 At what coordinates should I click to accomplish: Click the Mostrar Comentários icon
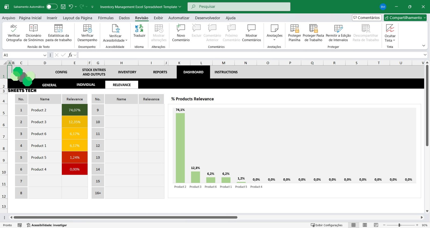tap(251, 28)
